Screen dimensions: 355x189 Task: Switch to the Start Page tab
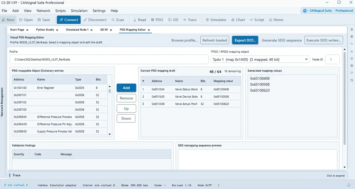(17, 30)
